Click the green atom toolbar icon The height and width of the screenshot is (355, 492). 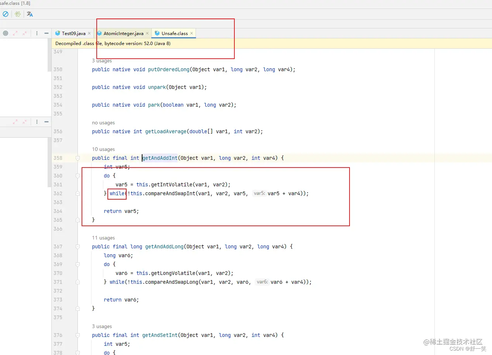18,14
